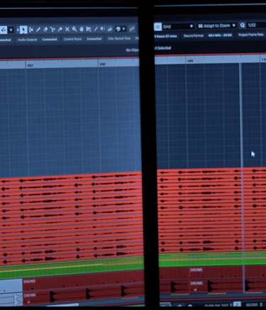Image resolution: width=266 pixels, height=310 pixels.
Task: Select the Mute X tool
Action: [67, 29]
